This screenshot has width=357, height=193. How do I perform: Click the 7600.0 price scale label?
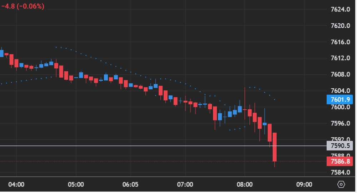[x=340, y=107]
